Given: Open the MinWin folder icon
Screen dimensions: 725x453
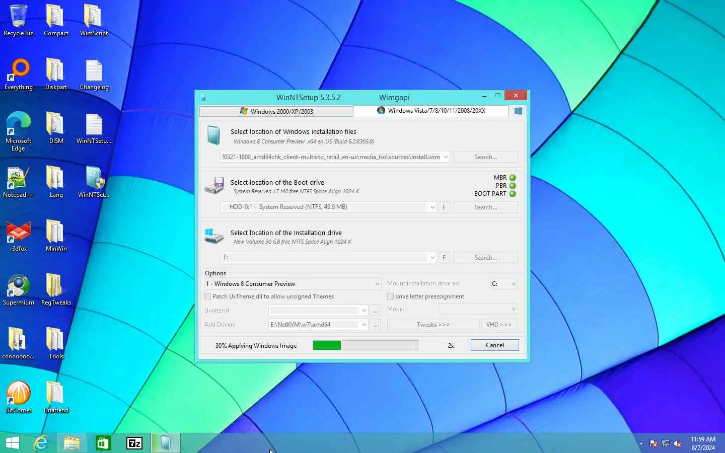Looking at the screenshot, I should (56, 236).
